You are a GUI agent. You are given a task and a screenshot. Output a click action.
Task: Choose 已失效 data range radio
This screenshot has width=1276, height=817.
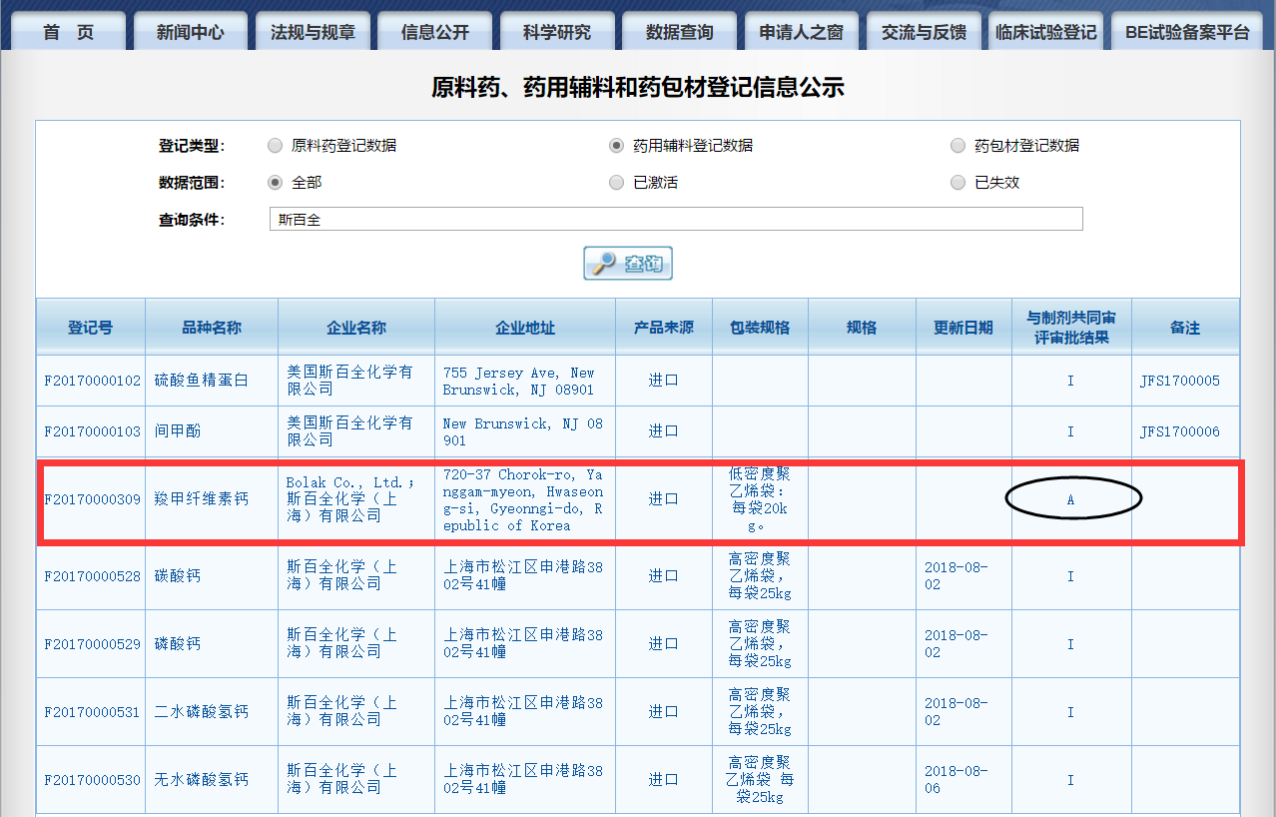958,183
